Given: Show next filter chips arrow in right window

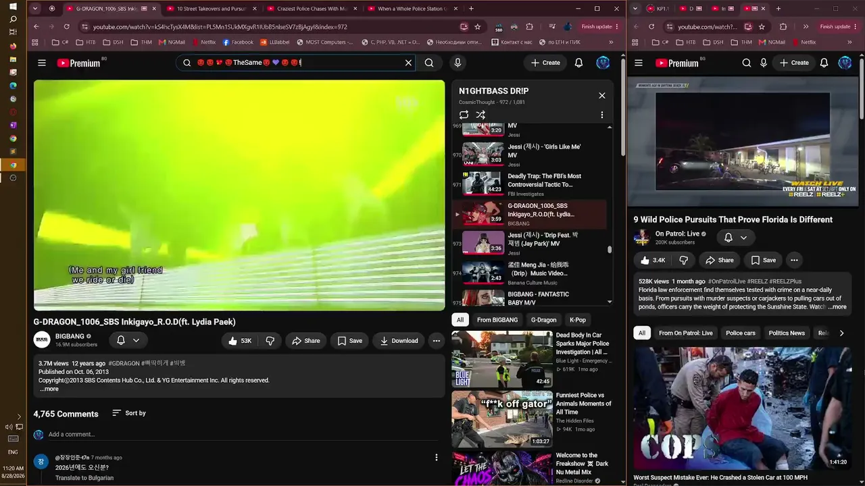Looking at the screenshot, I should coord(841,333).
